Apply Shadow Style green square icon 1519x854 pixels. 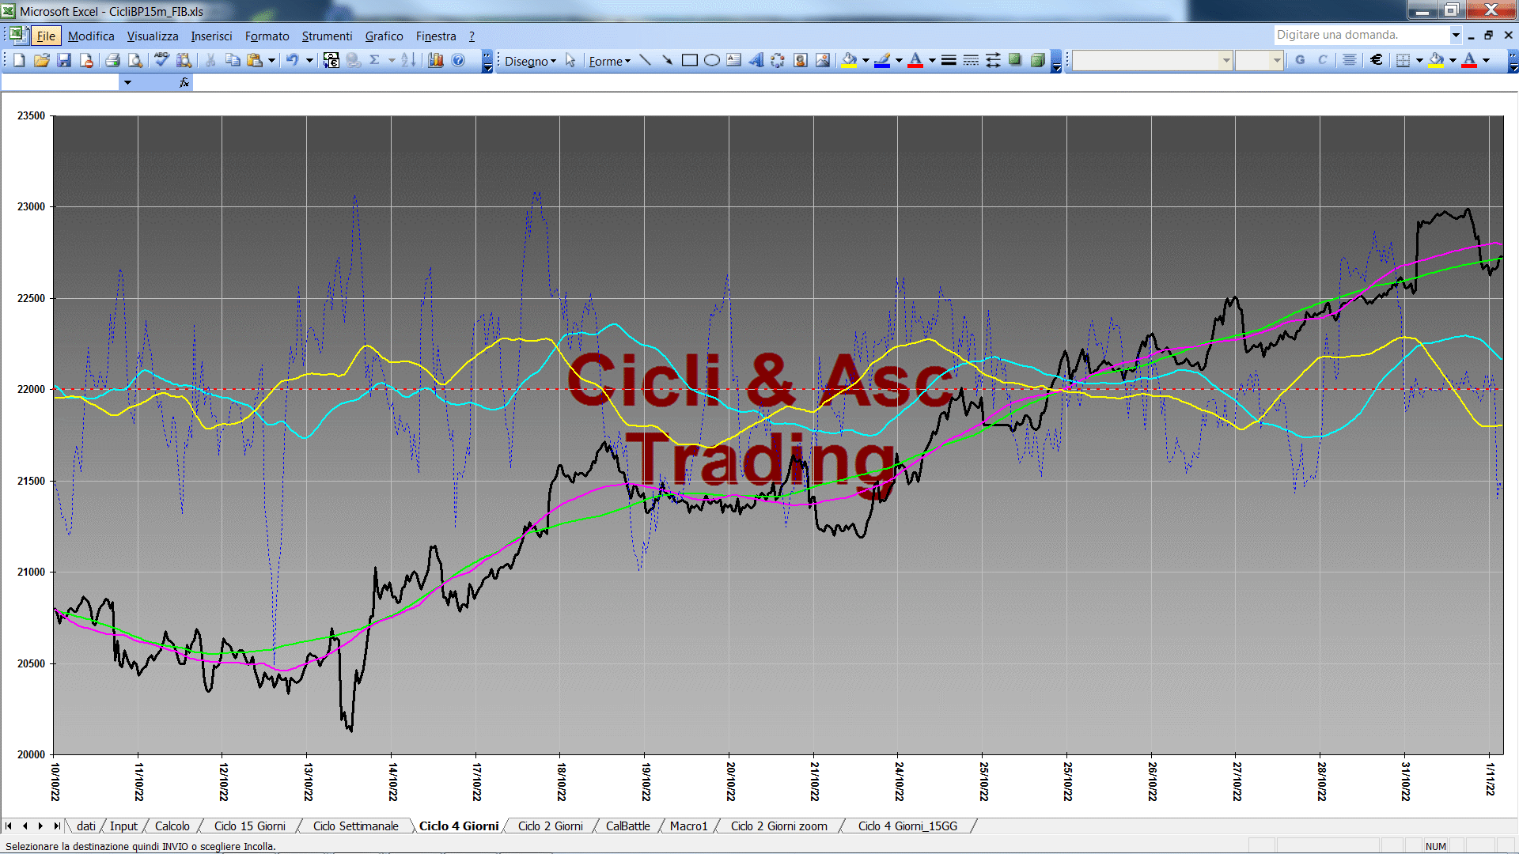pos(1015,60)
